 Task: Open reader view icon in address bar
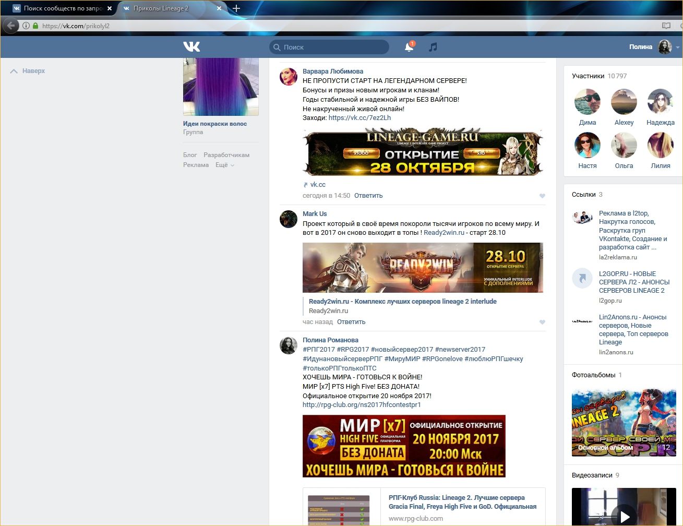click(x=666, y=26)
